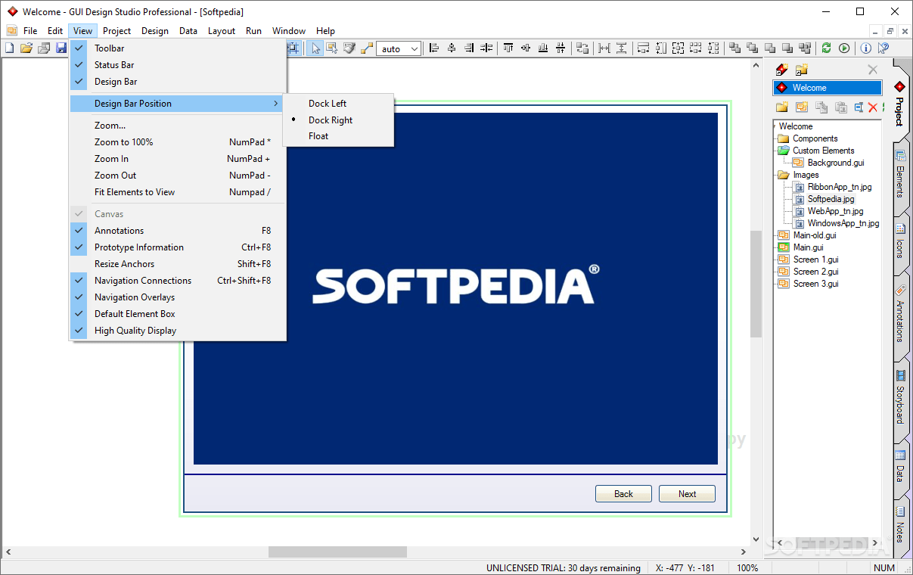This screenshot has width=913, height=575.
Task: Select Softpedia.jpg in project tree
Action: [x=831, y=199]
